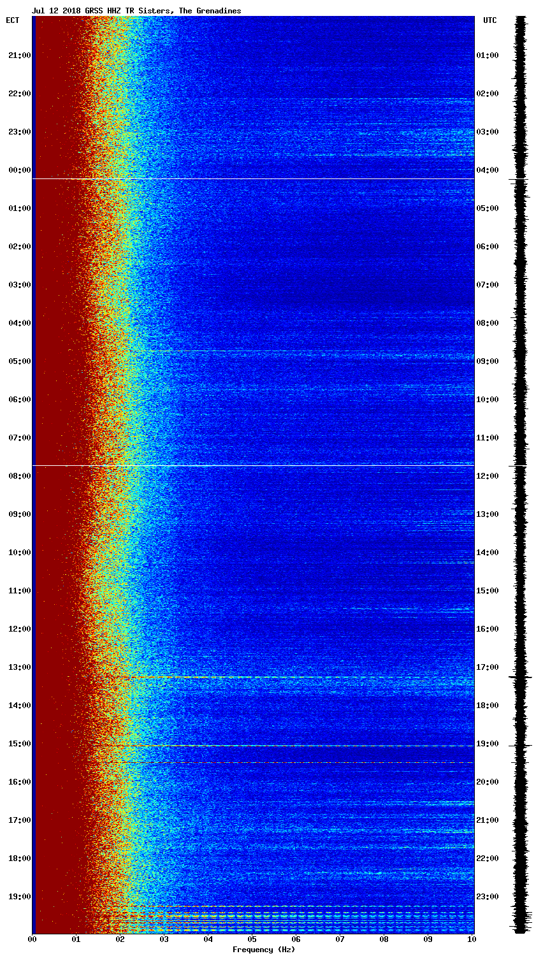The width and height of the screenshot is (543, 956).
Task: Click the UTC axis label '14:00'
Action: click(488, 553)
